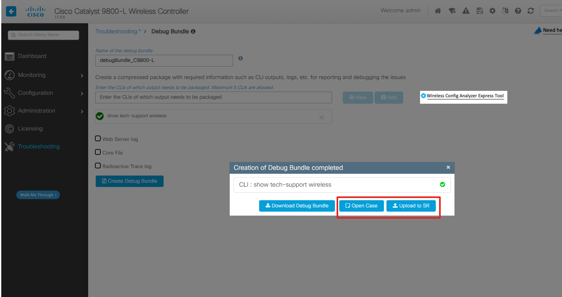Open Wireless Config Analyzer Express Tool link

point(465,96)
